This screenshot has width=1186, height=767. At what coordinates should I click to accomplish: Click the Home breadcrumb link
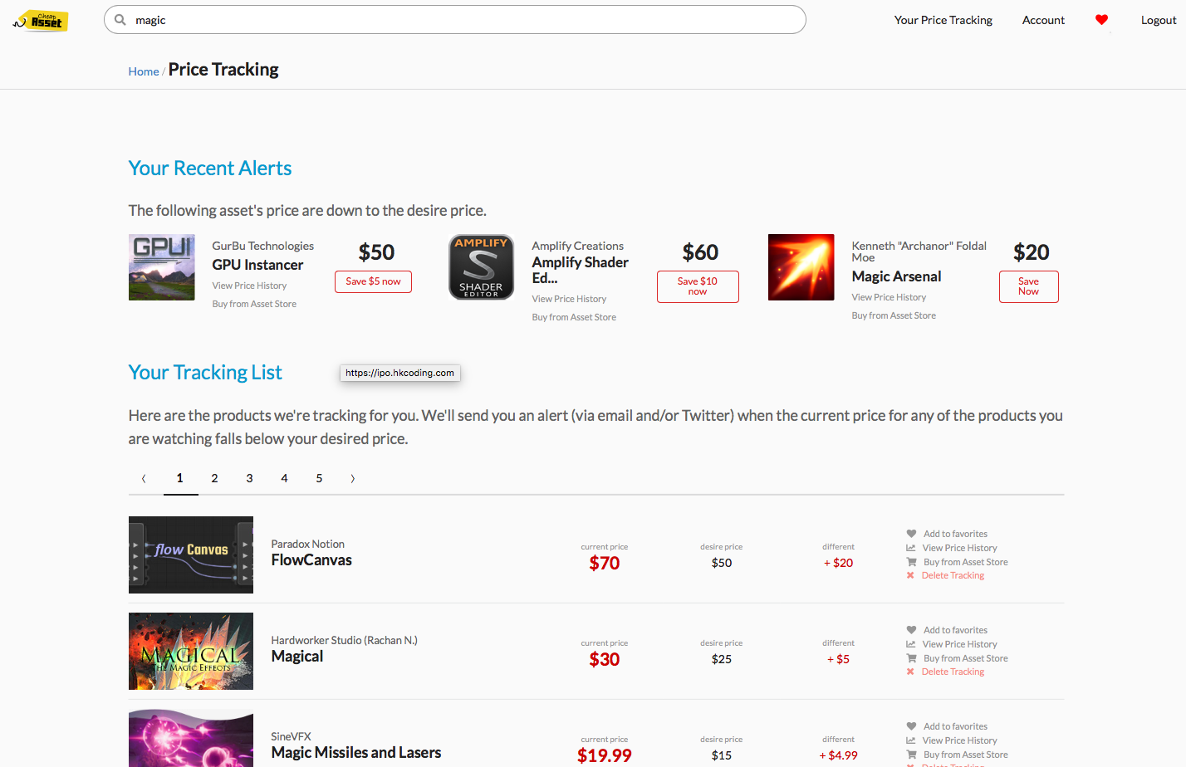click(x=144, y=71)
